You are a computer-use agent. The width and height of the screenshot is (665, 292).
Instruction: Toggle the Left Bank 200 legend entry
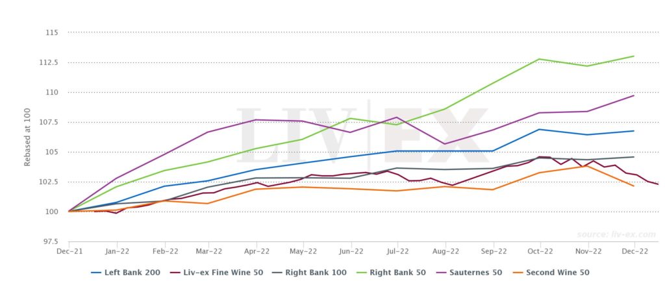125,273
